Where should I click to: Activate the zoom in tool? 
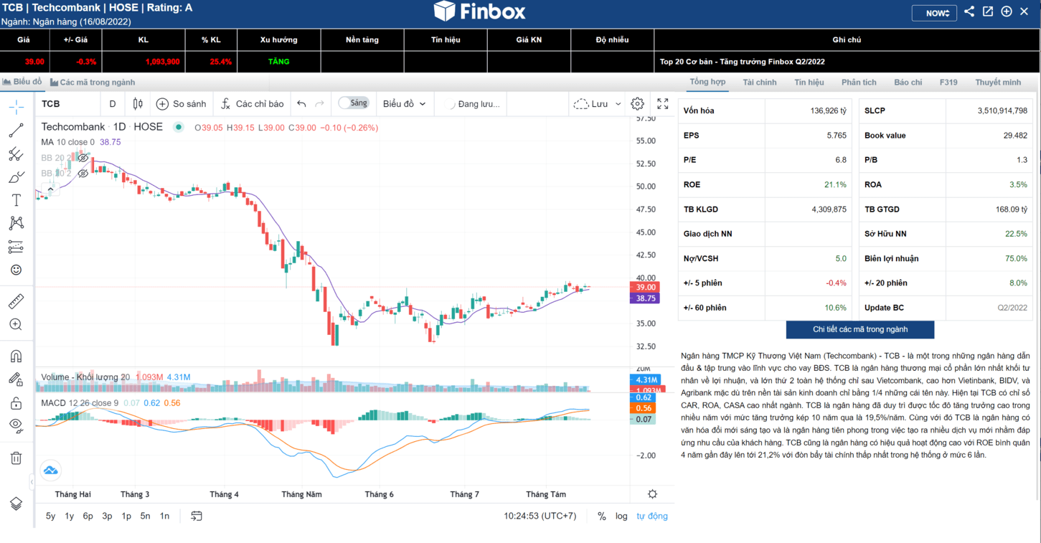pos(17,324)
